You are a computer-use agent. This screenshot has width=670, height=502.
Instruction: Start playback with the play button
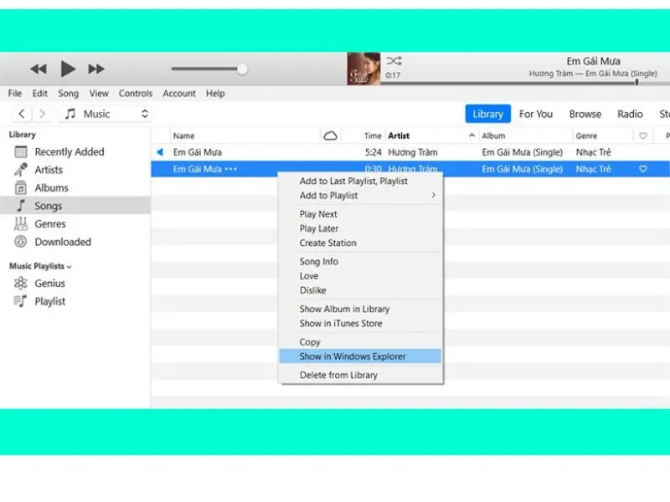tap(68, 69)
